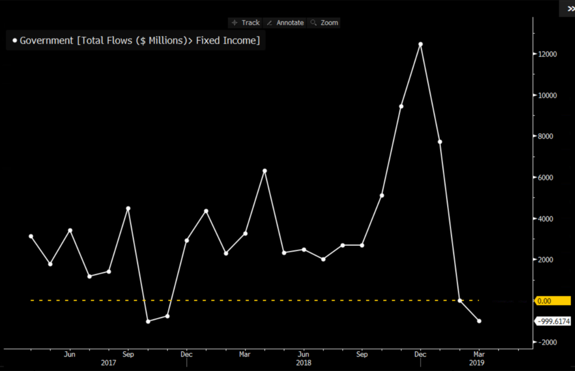
Task: Click the -999.6174 last value label
Action: (x=552, y=321)
